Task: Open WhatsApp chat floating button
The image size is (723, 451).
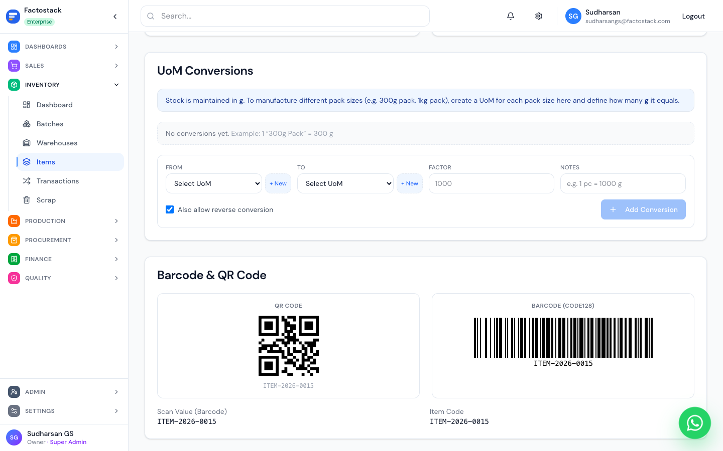Action: coord(695,423)
